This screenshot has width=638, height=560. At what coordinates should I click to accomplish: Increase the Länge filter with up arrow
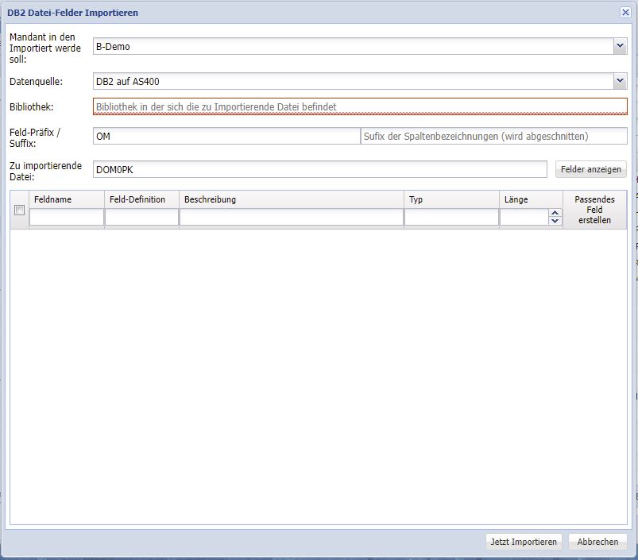click(x=555, y=213)
